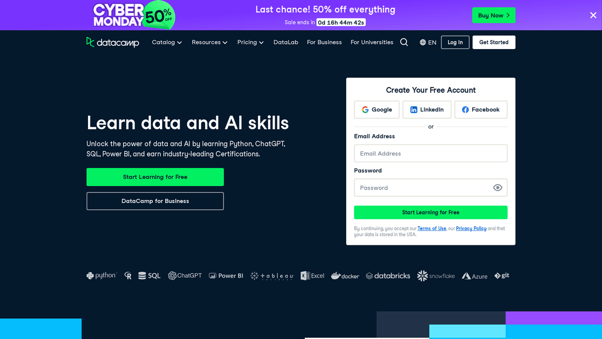The height and width of the screenshot is (339, 602).
Task: Click 'Last chance! 50% off everything' text
Action: (x=325, y=9)
